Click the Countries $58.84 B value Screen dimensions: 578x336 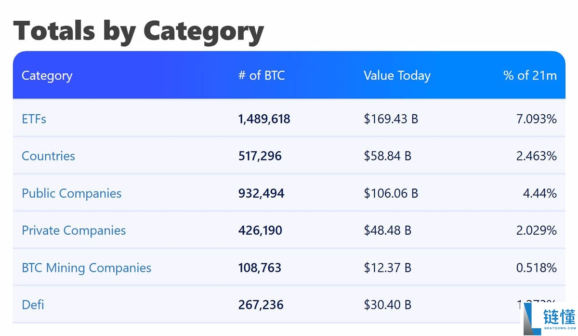[387, 156]
